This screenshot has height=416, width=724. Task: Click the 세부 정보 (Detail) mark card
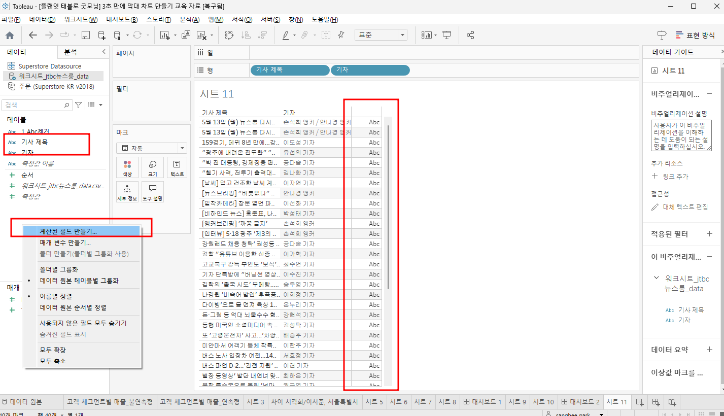point(127,192)
